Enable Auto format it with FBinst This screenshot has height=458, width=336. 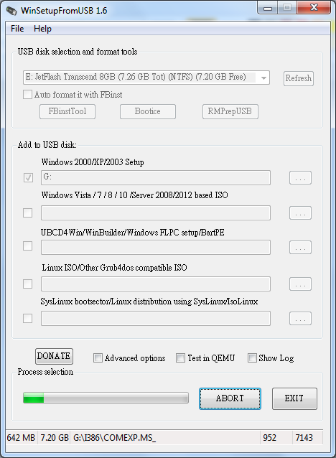(x=27, y=95)
